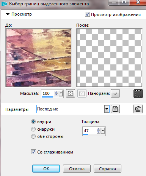The height and width of the screenshot is (176, 146).
Task: Click the camera icon in title bar
Action: pos(4,4)
